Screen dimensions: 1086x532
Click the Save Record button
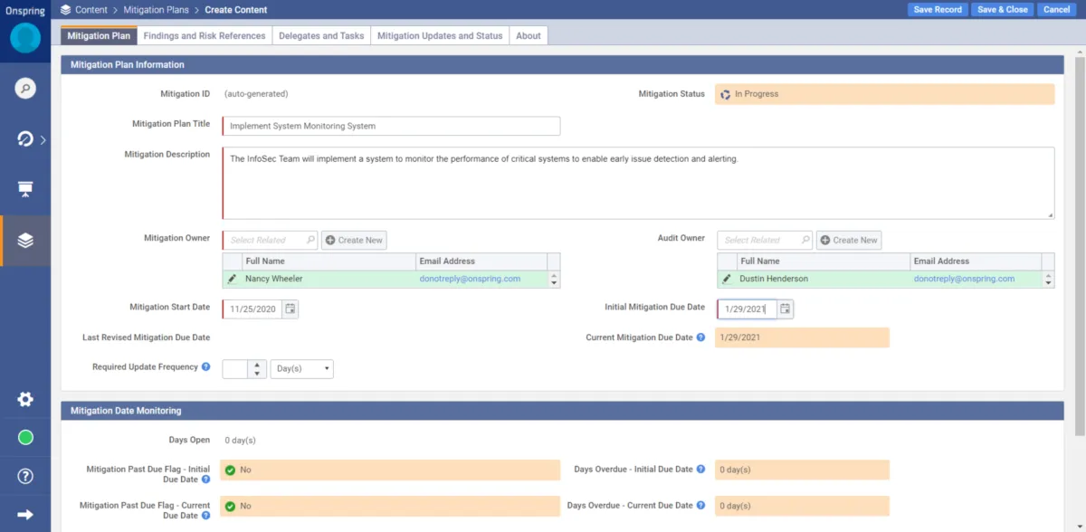click(x=937, y=9)
